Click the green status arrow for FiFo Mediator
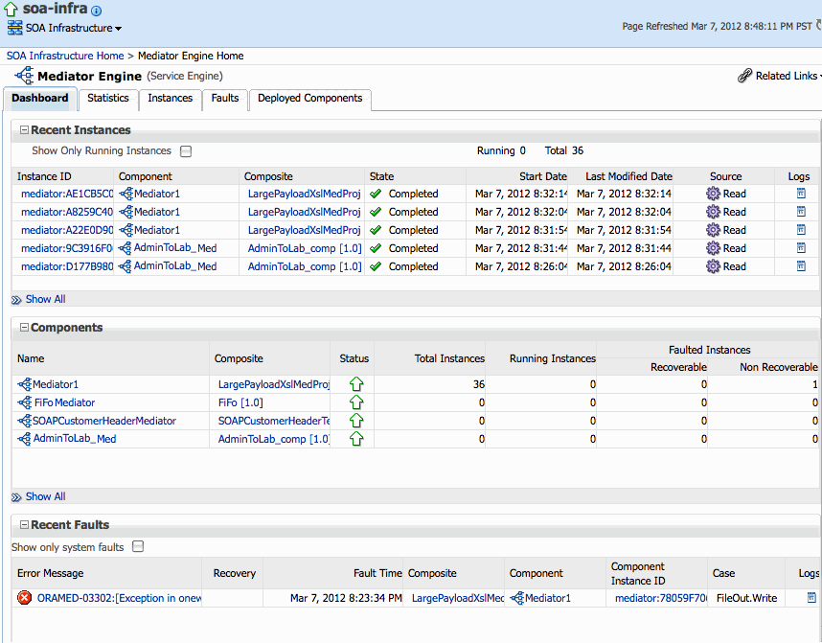The height and width of the screenshot is (643, 822). point(354,402)
